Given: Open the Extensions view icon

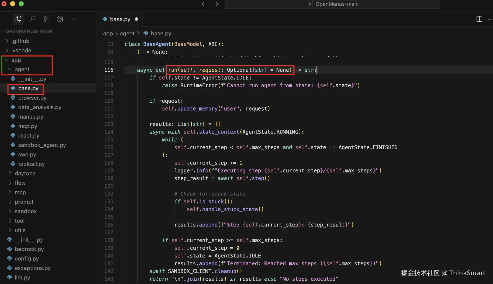Looking at the screenshot, I should point(60,19).
